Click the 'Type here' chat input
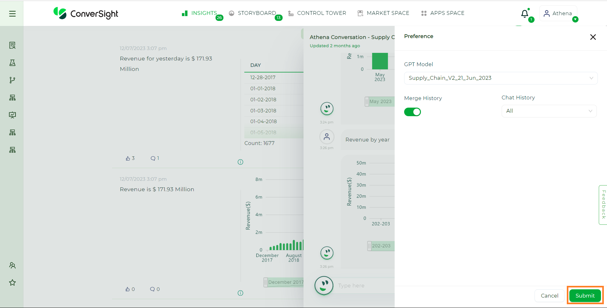The height and width of the screenshot is (308, 607). (x=364, y=286)
